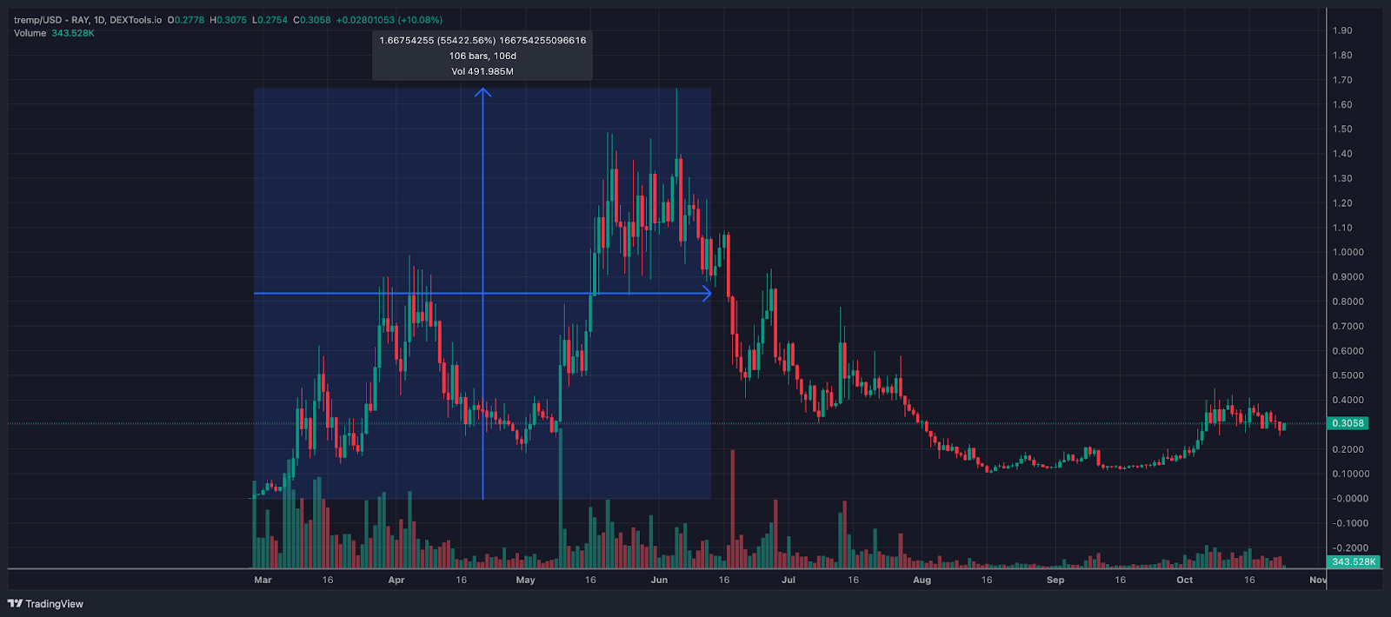Click the 0.5000 price axis label

click(x=1348, y=375)
